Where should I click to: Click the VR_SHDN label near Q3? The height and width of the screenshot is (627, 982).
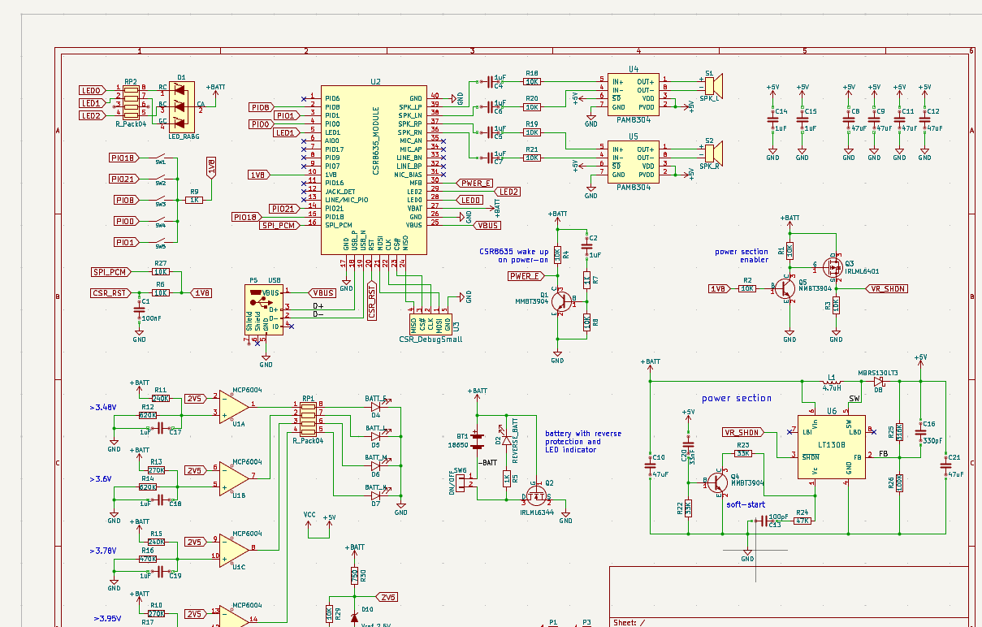(x=886, y=288)
